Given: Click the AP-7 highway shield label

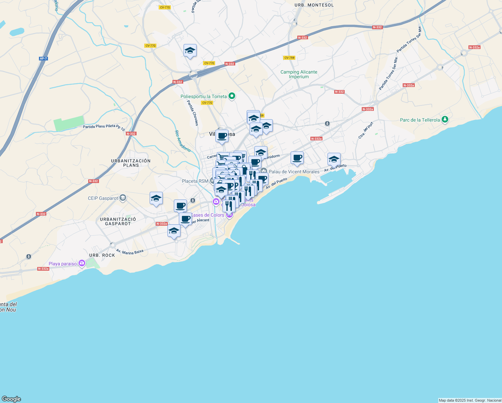Looking at the screenshot, I should click(43, 58).
